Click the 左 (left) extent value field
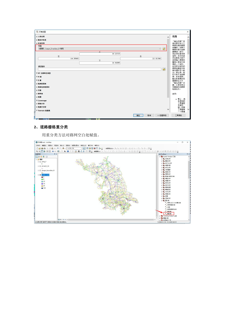Image resolution: width=225 pixels, height=319 pixels. [x=59, y=58]
